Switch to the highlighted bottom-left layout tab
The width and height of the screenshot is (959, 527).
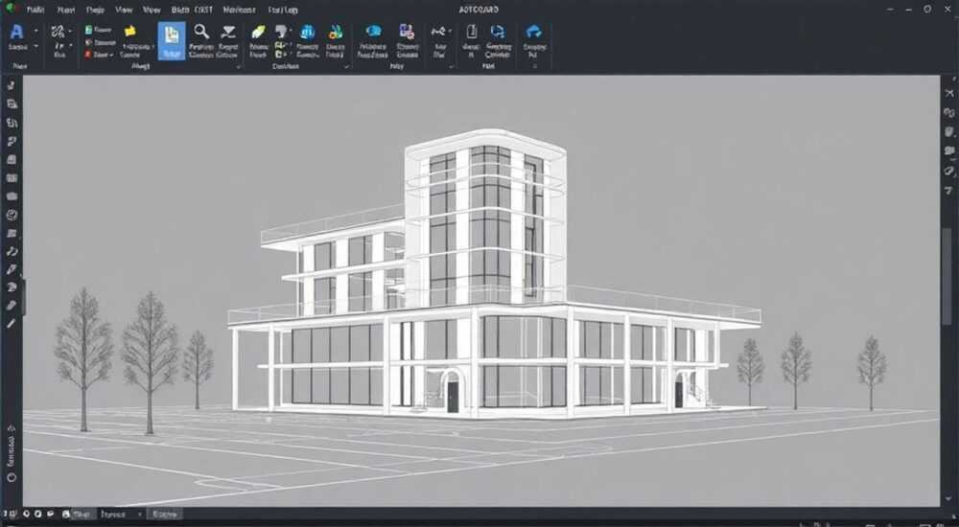[x=81, y=515]
